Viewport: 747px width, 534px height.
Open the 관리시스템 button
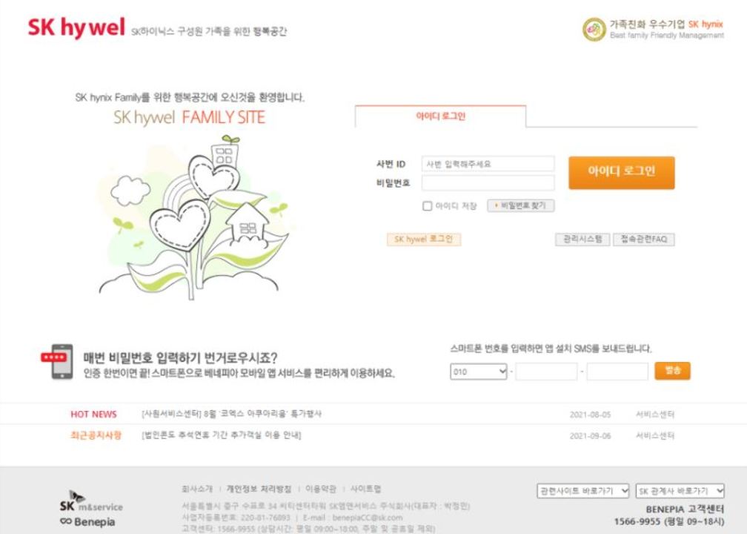coord(582,239)
